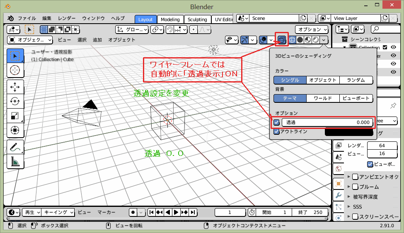Select the Select Box tool in toolbar
The image size is (404, 233).
15,56
